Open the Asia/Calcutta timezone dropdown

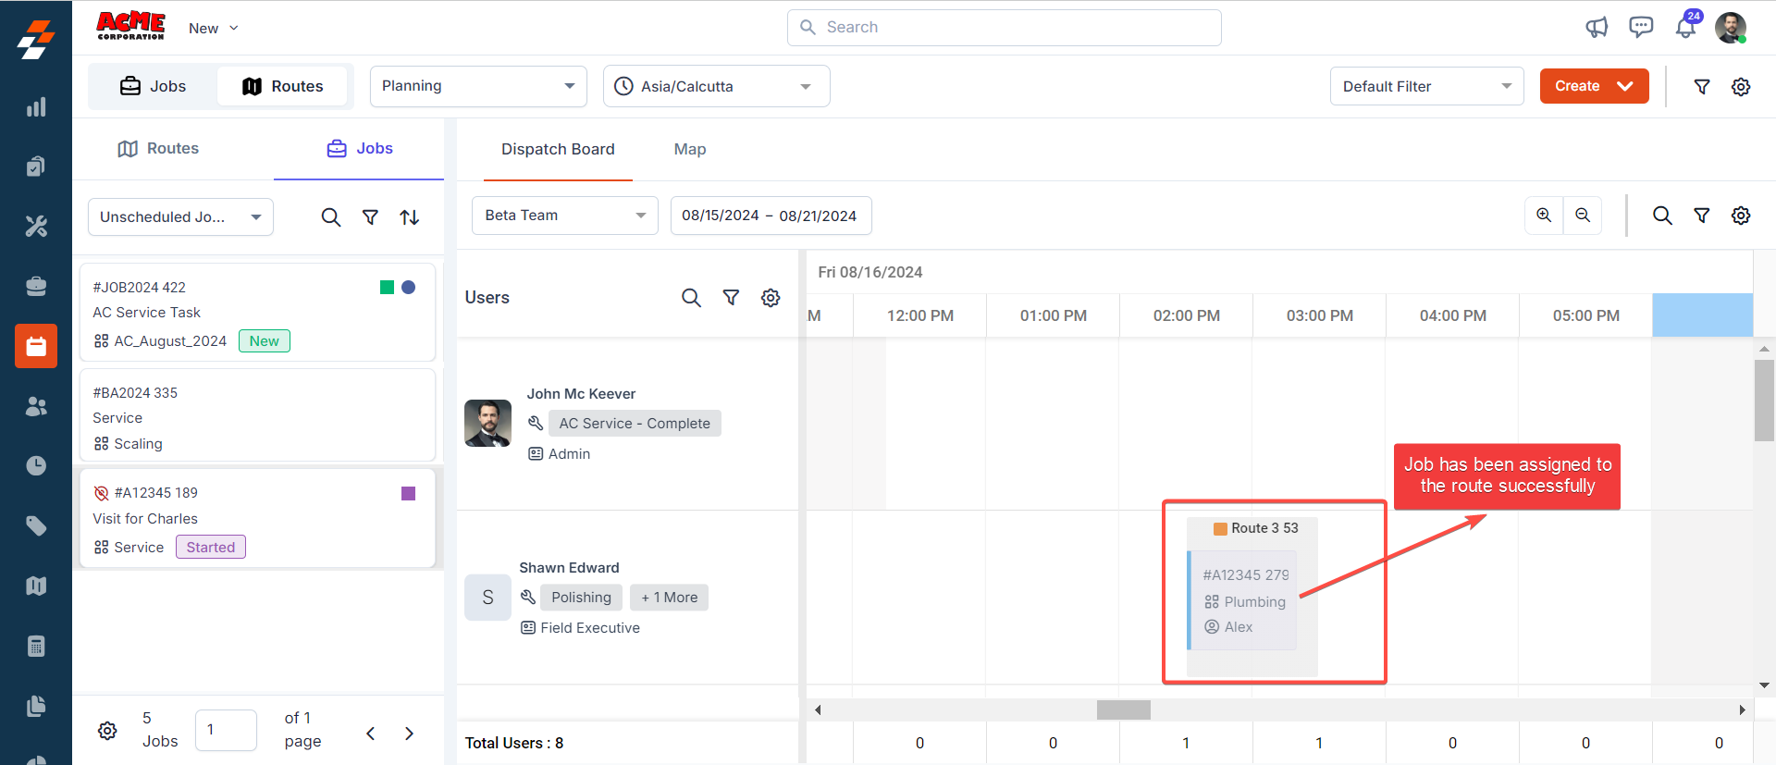click(x=716, y=86)
